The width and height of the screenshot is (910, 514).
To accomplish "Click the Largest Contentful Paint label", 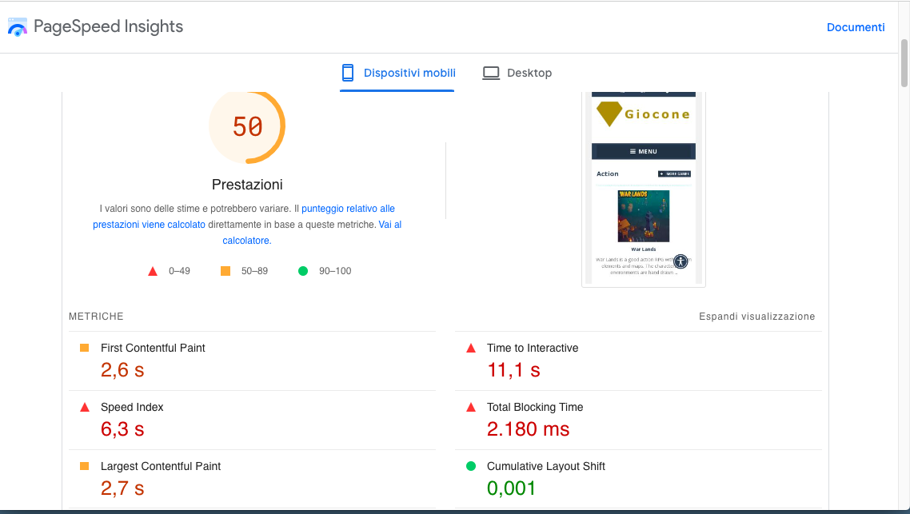I will pyautogui.click(x=161, y=466).
